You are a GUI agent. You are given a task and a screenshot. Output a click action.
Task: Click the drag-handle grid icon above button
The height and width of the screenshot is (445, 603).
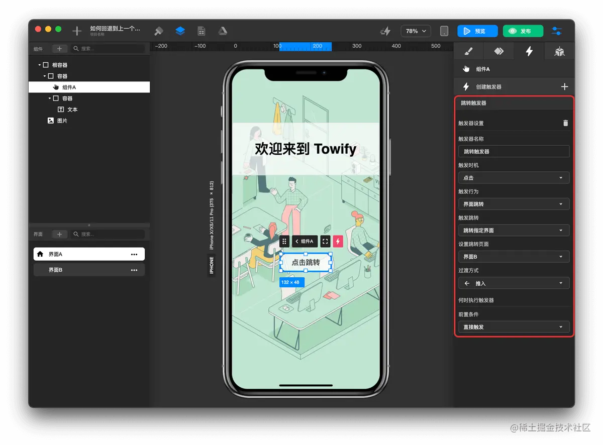(284, 242)
